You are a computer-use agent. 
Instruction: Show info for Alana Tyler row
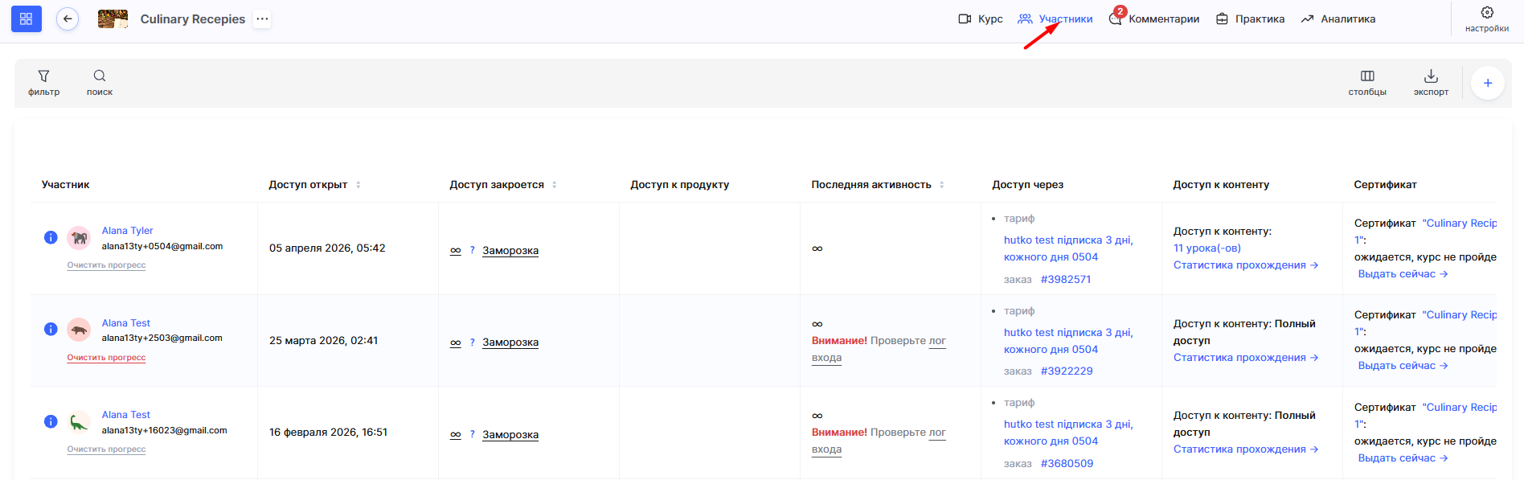[51, 237]
